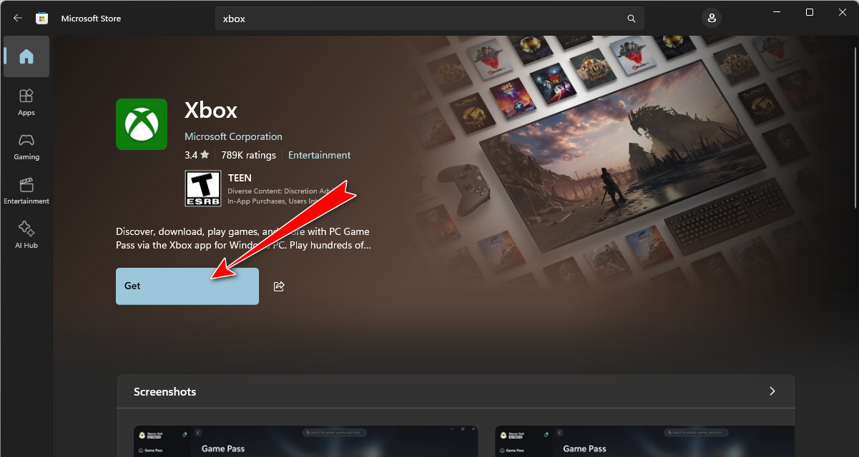Image resolution: width=859 pixels, height=457 pixels.
Task: Open the user profile icon
Action: (711, 19)
